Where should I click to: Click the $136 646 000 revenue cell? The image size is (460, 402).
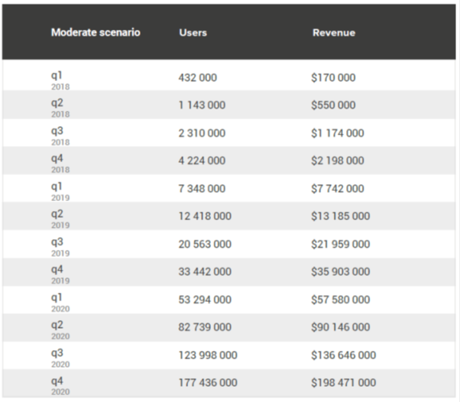click(344, 355)
